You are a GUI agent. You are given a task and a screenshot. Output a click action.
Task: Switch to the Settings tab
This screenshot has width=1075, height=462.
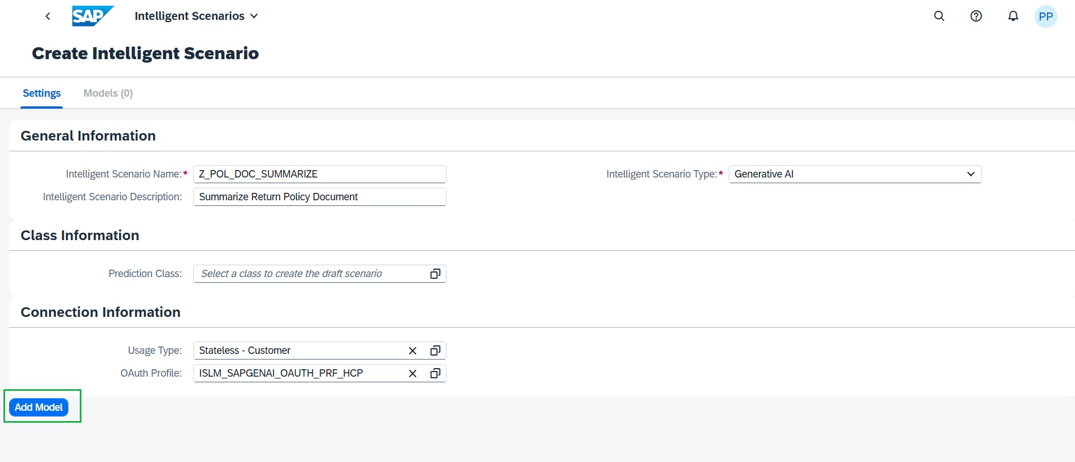click(42, 93)
